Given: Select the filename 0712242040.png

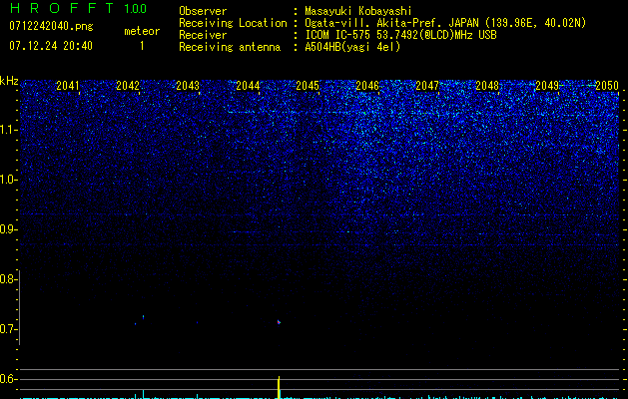Looking at the screenshot, I should (x=51, y=26).
